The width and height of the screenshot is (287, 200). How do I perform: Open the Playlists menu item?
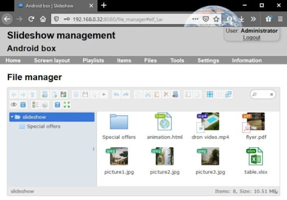[93, 60]
